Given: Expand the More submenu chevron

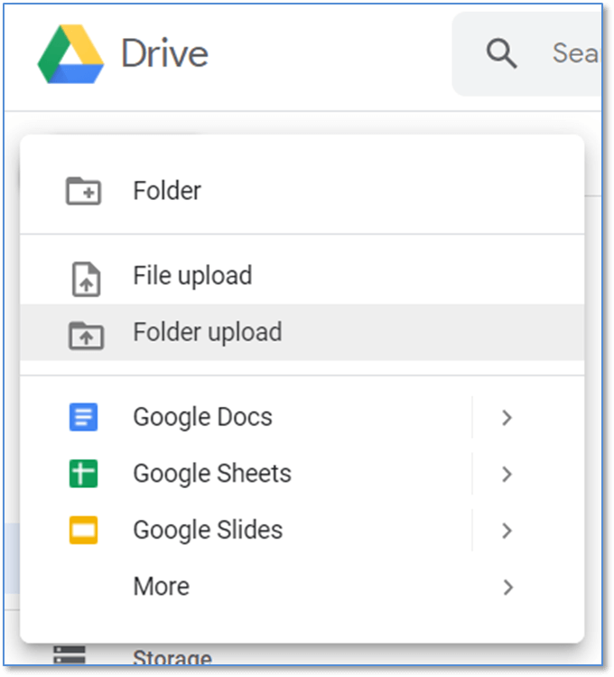Looking at the screenshot, I should [508, 588].
